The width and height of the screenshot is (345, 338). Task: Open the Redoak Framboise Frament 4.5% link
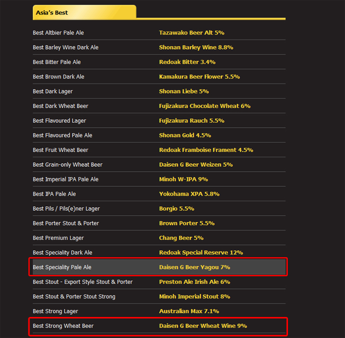point(206,150)
